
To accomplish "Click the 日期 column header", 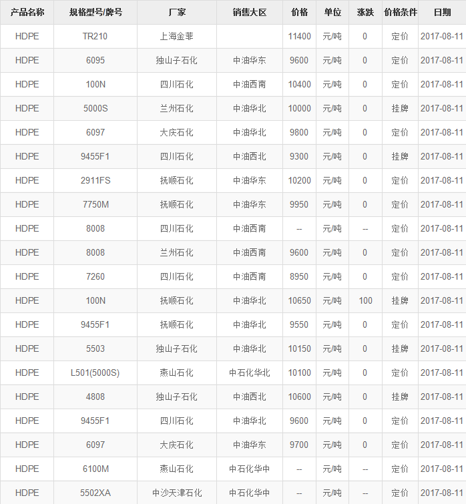I will (442, 12).
